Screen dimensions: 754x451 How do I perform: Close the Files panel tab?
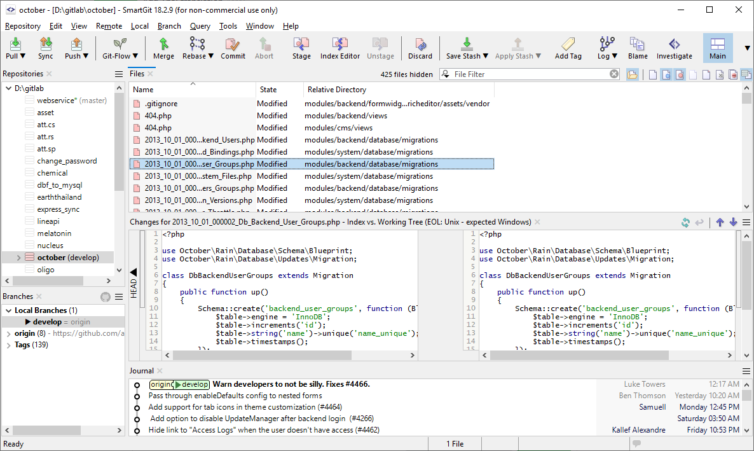coord(151,74)
